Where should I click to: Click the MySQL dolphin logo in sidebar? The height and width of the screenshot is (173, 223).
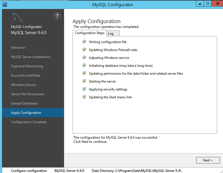(17, 17)
